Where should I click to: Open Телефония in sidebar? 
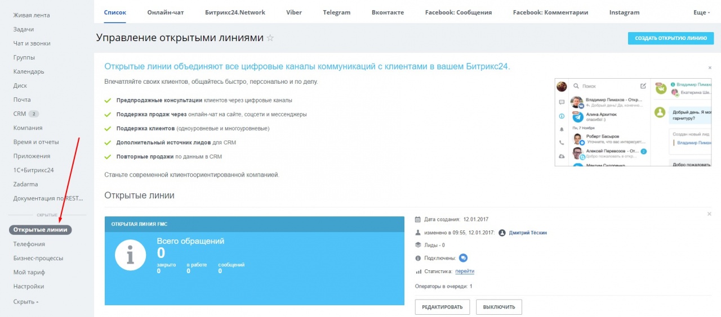[29, 244]
